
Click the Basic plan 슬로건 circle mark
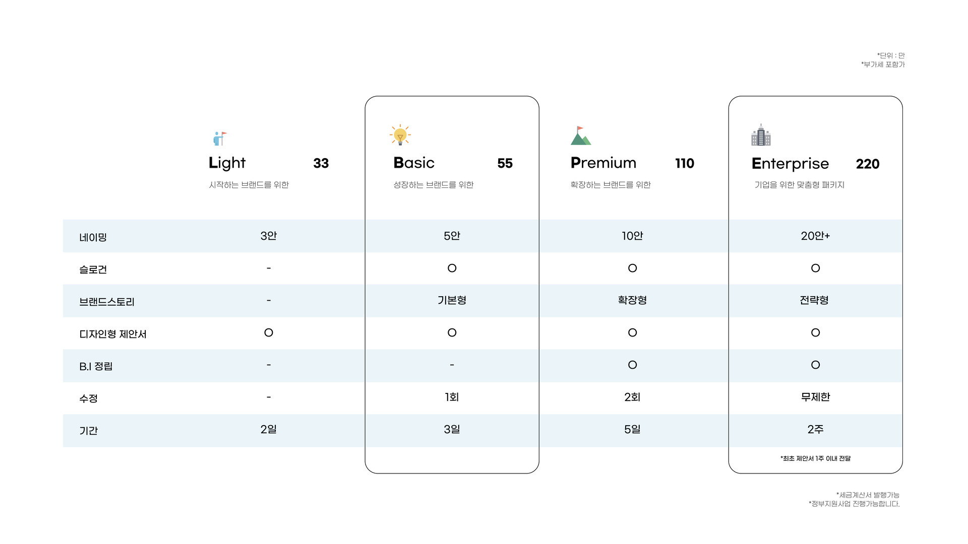coord(452,268)
